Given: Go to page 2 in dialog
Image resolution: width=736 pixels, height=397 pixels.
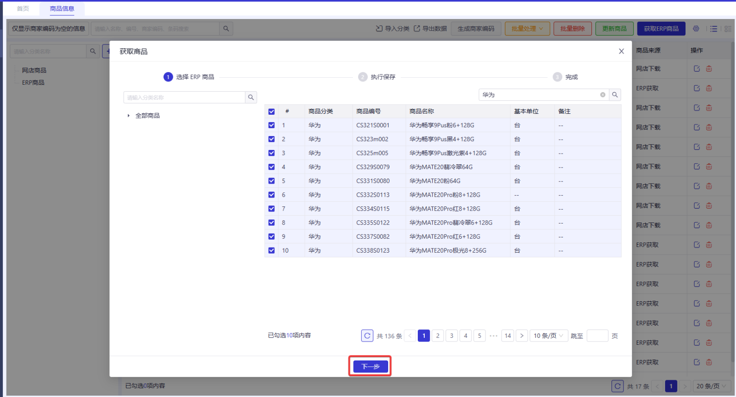Looking at the screenshot, I should [x=438, y=336].
